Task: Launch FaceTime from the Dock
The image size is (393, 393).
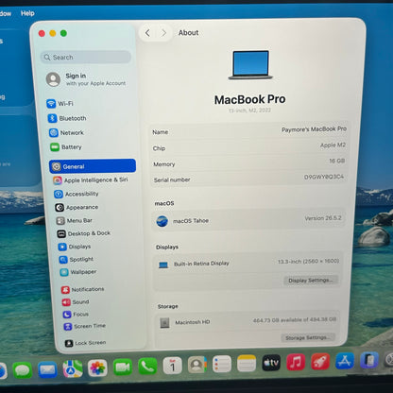Action: pos(122,367)
